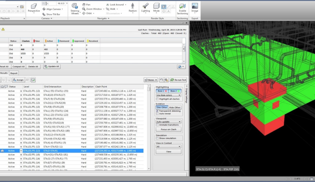The image size is (315, 182).
Task: Open the Steering Wheels tool
Action: (75, 7)
